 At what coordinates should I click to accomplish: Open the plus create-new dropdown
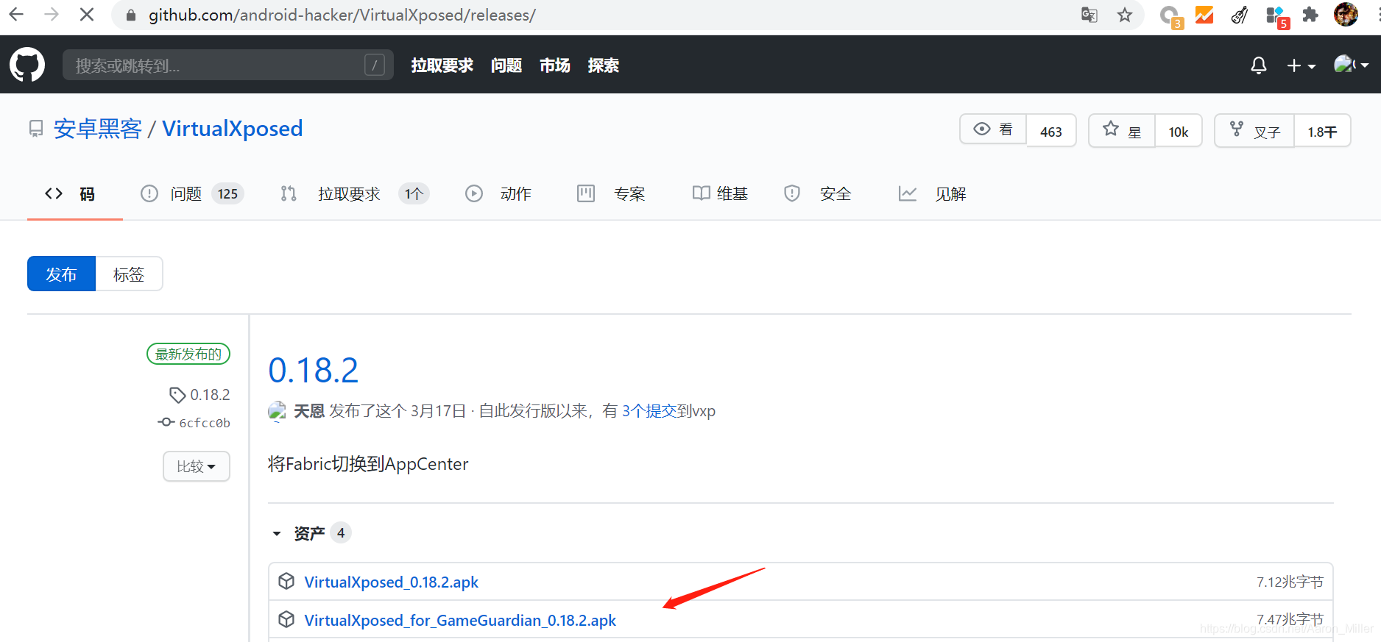point(1301,65)
